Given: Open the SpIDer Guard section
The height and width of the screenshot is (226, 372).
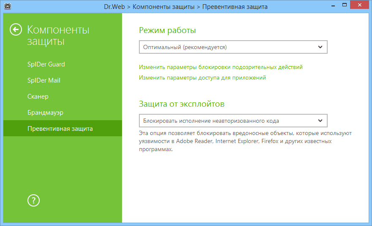Looking at the screenshot, I should (x=46, y=64).
